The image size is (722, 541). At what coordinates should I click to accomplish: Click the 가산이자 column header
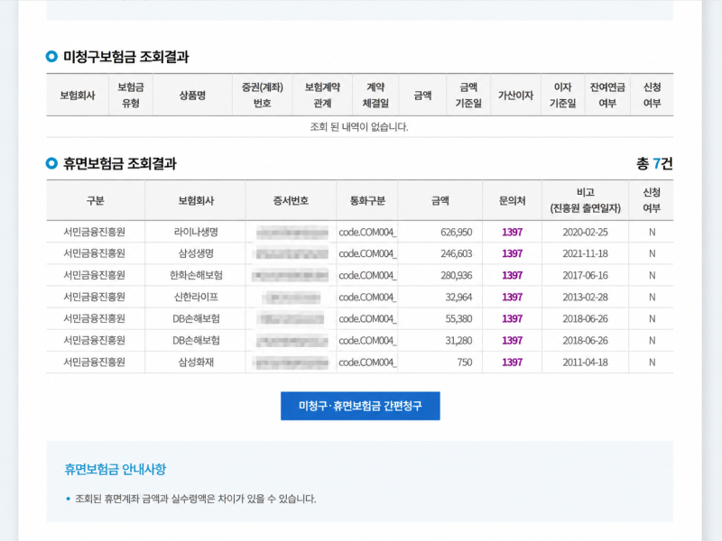pos(515,96)
